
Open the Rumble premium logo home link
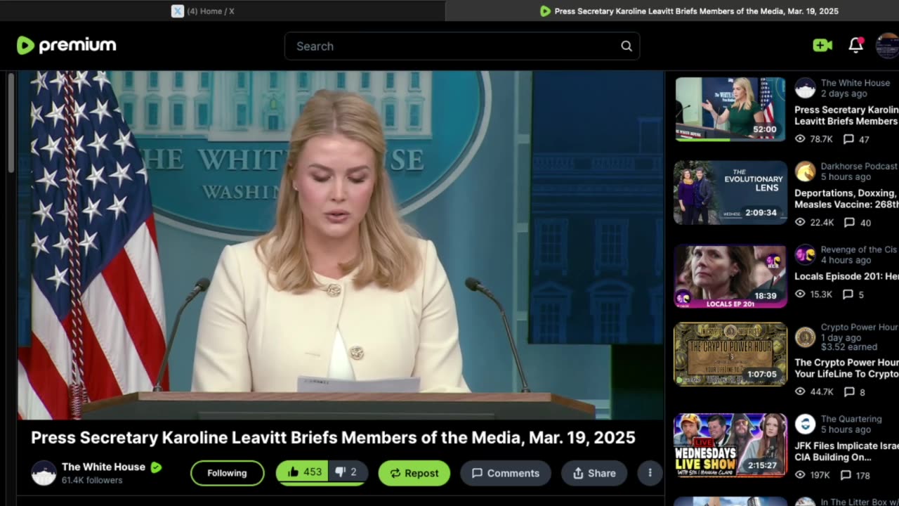66,46
